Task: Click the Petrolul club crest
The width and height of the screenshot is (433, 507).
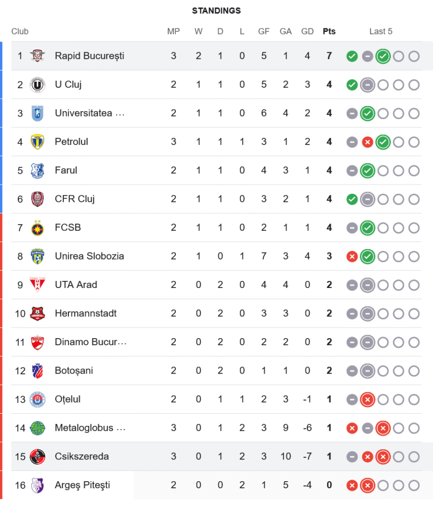Action: pyautogui.click(x=37, y=142)
